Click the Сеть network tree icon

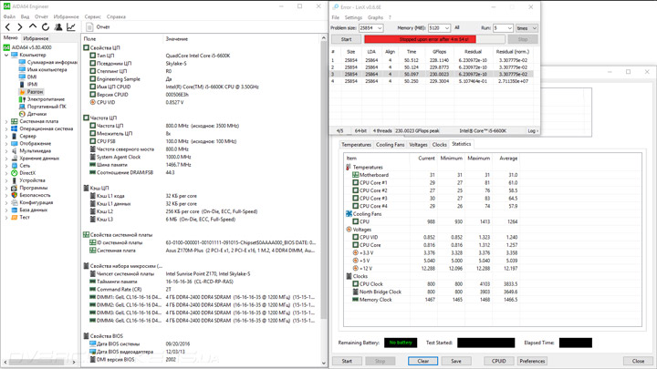(x=15, y=165)
